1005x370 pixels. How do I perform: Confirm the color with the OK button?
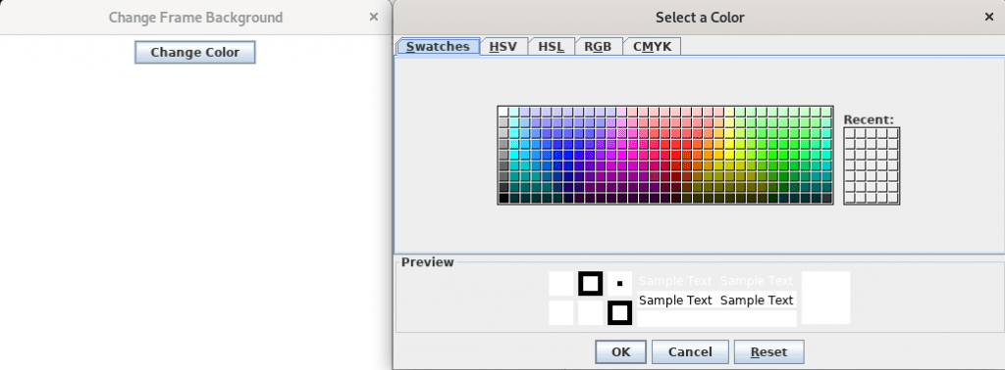[620, 352]
